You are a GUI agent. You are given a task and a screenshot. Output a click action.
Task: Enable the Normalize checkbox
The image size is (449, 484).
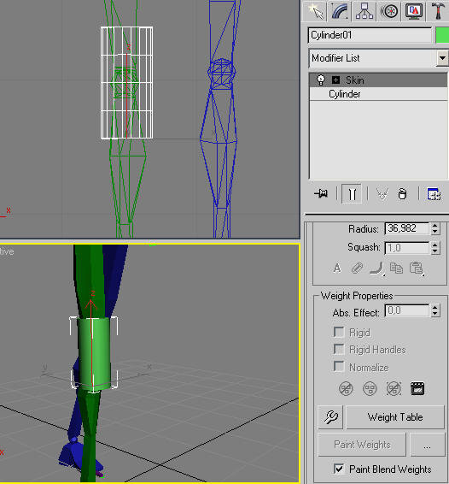[339, 367]
